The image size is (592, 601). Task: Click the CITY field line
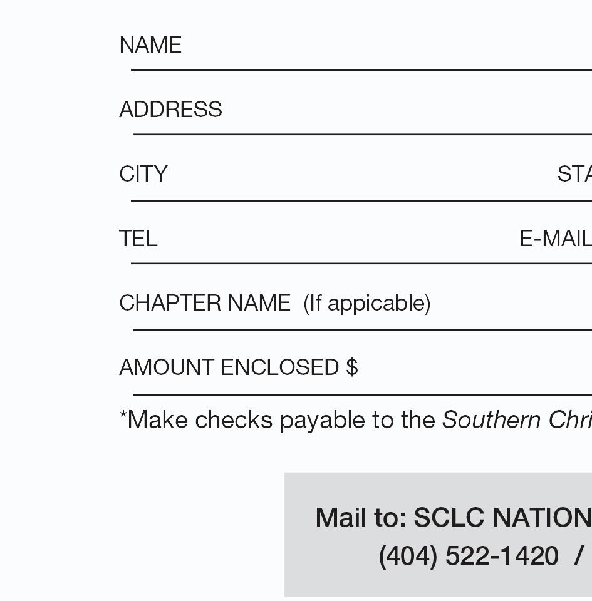361,201
